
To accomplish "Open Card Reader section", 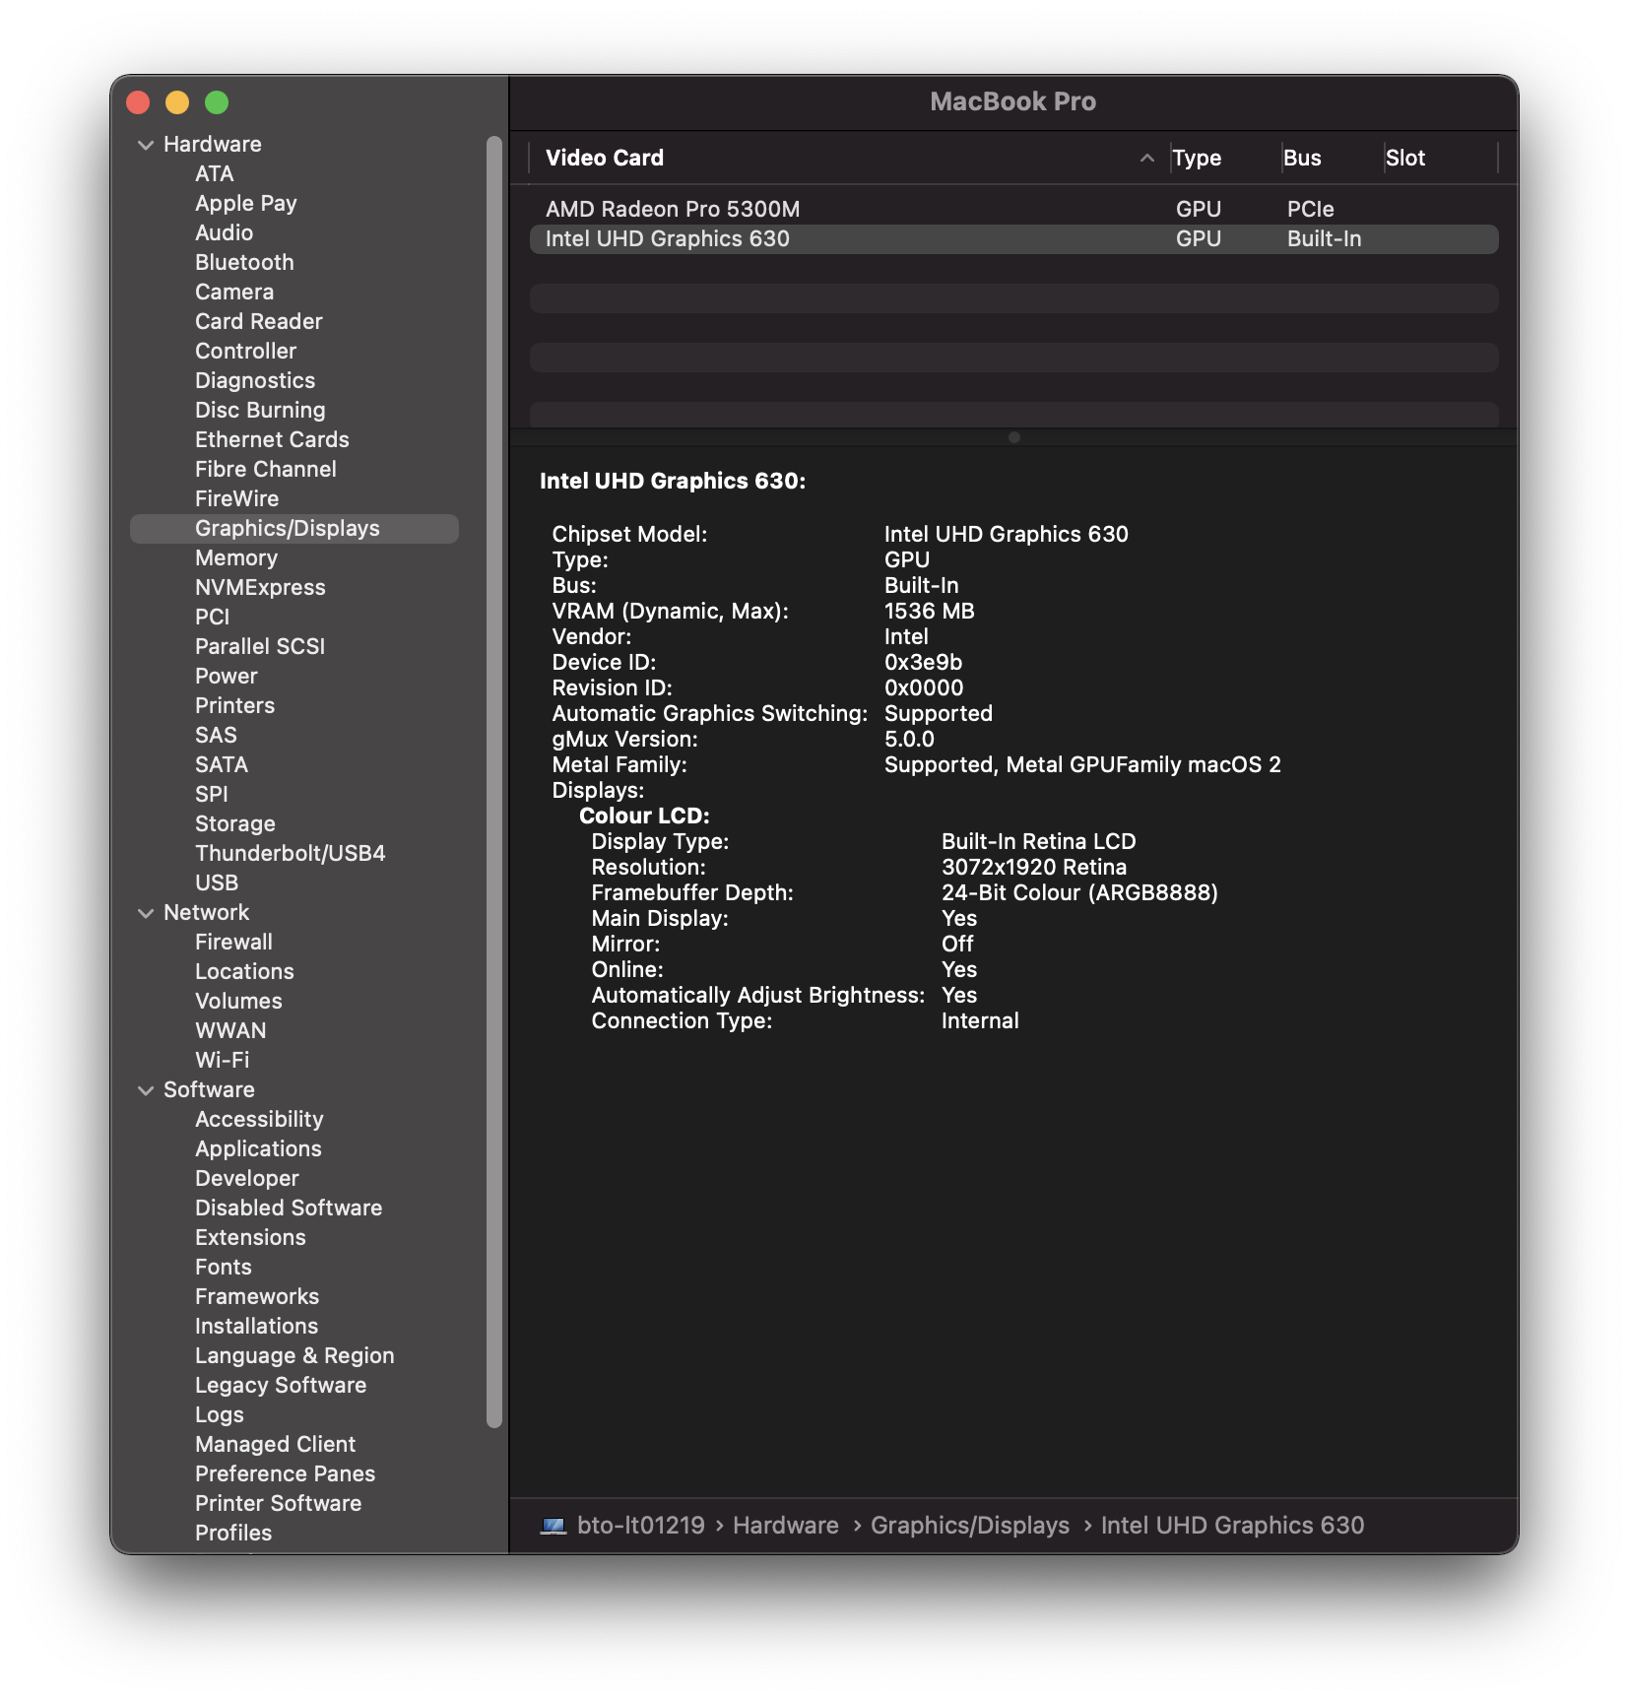I will point(258,322).
